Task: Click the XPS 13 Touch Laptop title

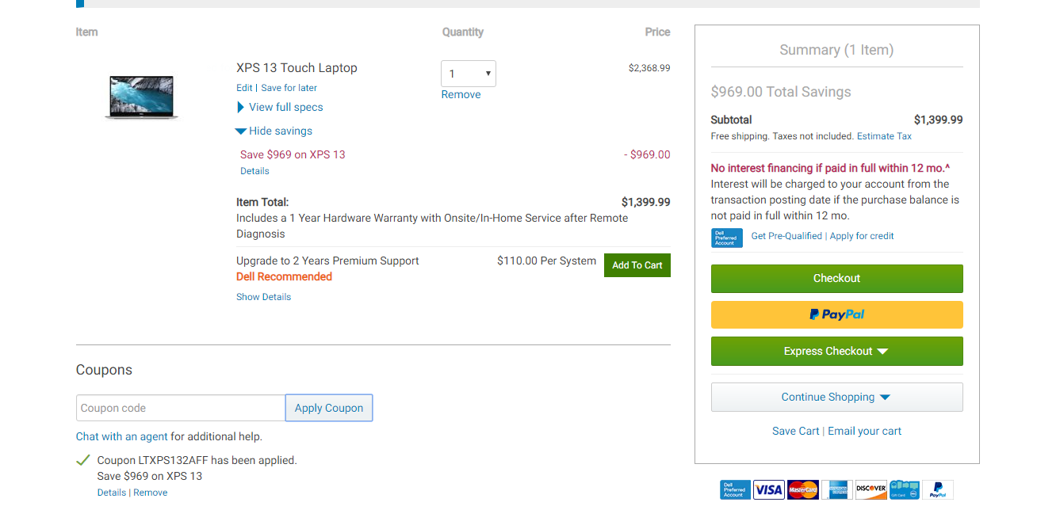Action: (297, 68)
